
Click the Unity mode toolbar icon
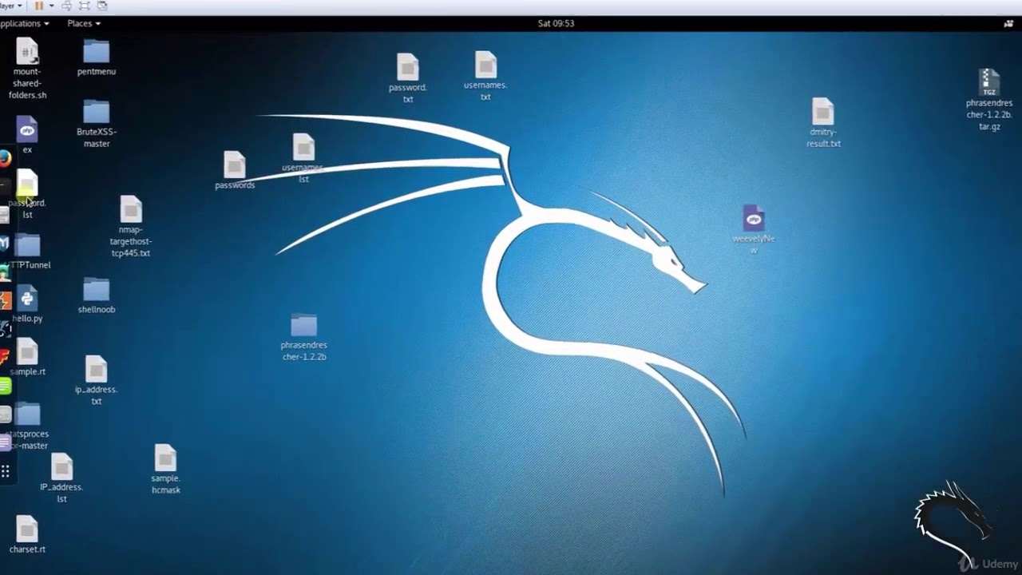[102, 6]
